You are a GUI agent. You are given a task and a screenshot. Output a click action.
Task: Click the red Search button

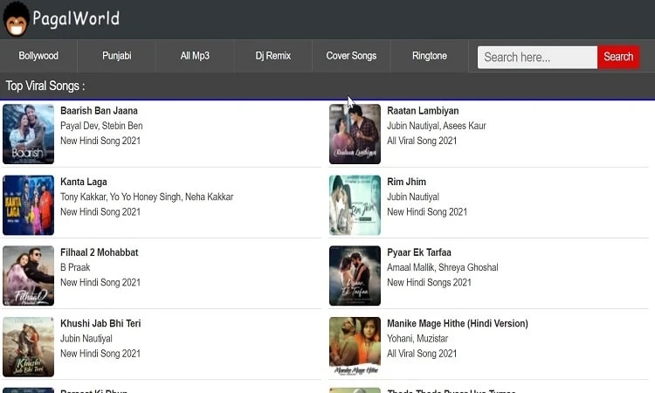618,58
